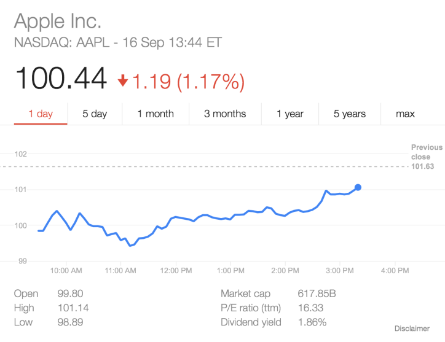Screen dimensions: 445x342
Task: Click the Open 99.80 value
Action: click(x=69, y=294)
